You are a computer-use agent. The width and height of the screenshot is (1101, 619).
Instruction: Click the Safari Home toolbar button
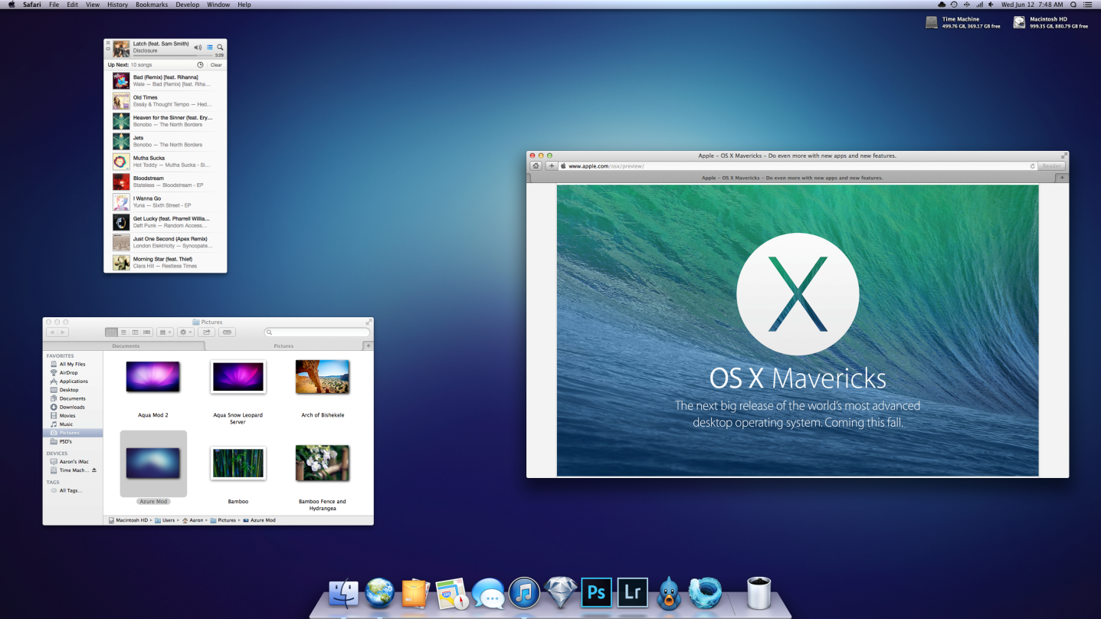(536, 165)
